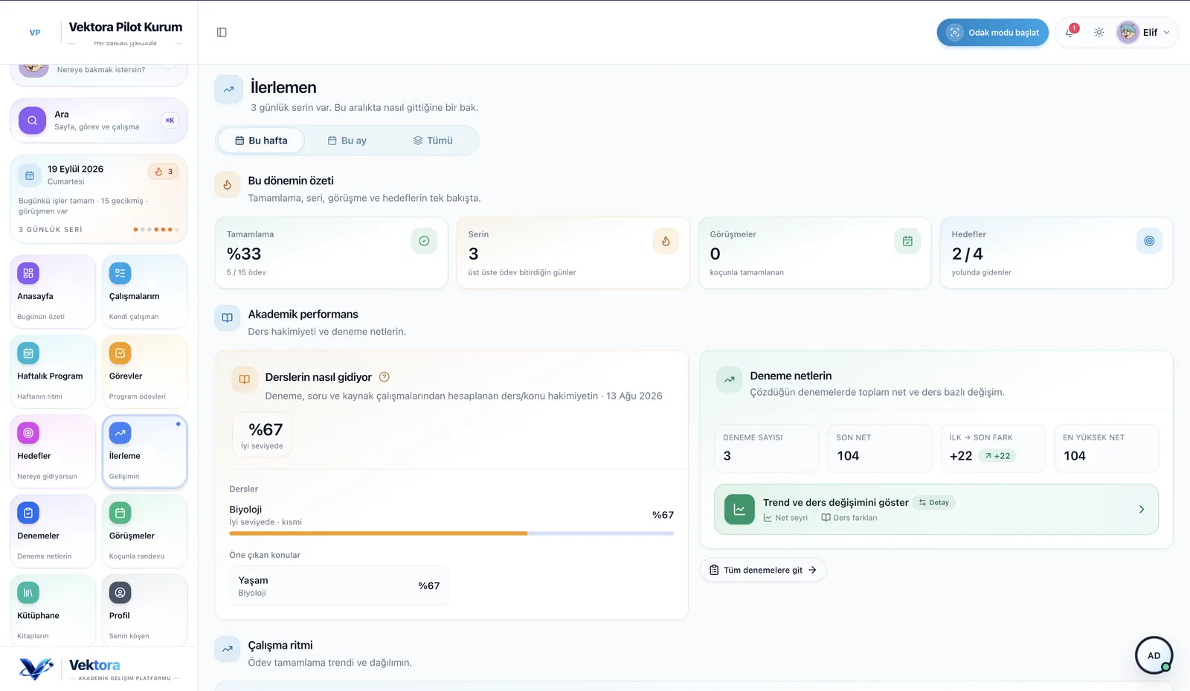
Task: Click the Biyoloji progress bar
Action: [x=451, y=533]
